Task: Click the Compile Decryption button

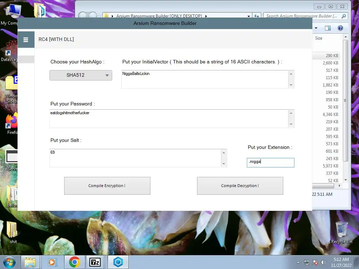Action: pyautogui.click(x=240, y=186)
